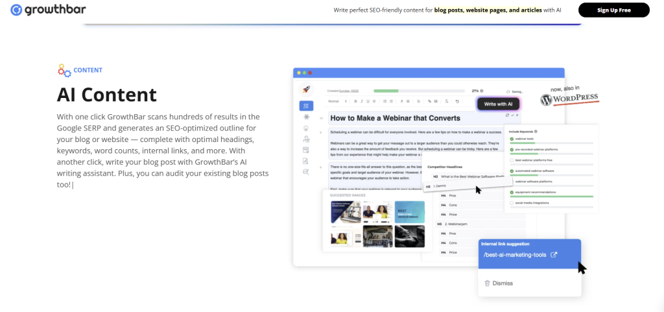Select the dark hands suggested image
Screen dimensions: 664x312
click(410, 236)
